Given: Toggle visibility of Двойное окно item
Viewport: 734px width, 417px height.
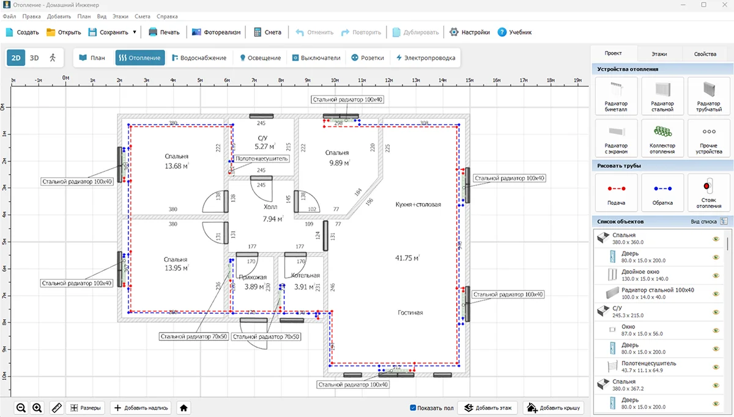Looking at the screenshot, I should pyautogui.click(x=715, y=275).
